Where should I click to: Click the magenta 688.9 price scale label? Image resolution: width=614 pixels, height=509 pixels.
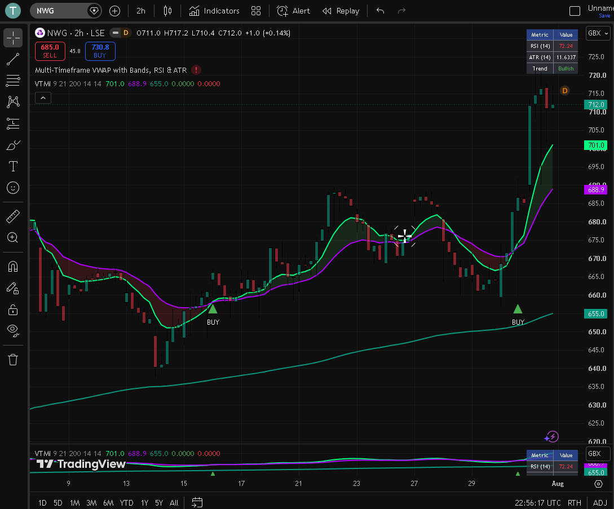(x=595, y=189)
